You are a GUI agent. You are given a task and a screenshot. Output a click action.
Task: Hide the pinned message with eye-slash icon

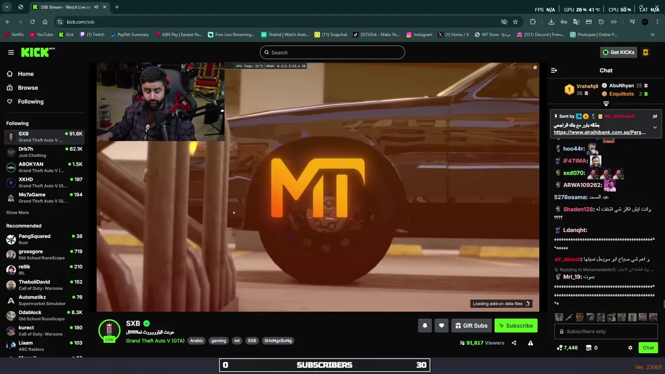(x=655, y=116)
